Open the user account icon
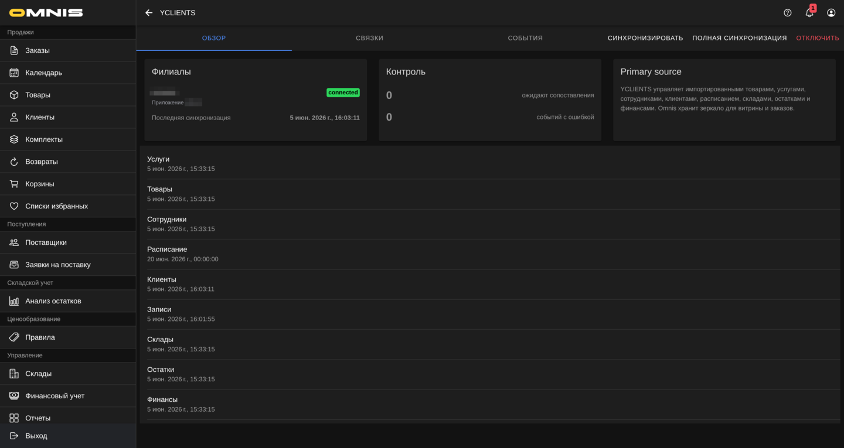The width and height of the screenshot is (844, 448). (x=831, y=13)
